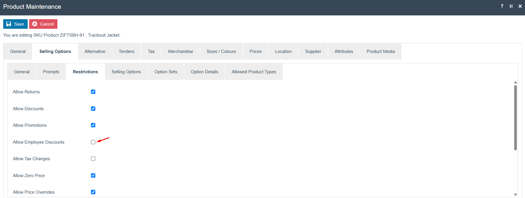
Task: Click the Allow Employee Discounts label
Action: click(38, 142)
